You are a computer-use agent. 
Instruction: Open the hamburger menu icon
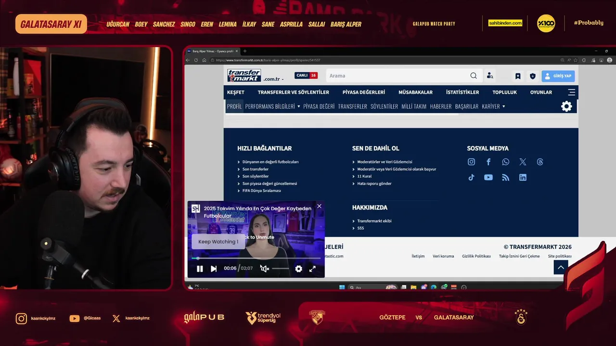click(572, 92)
